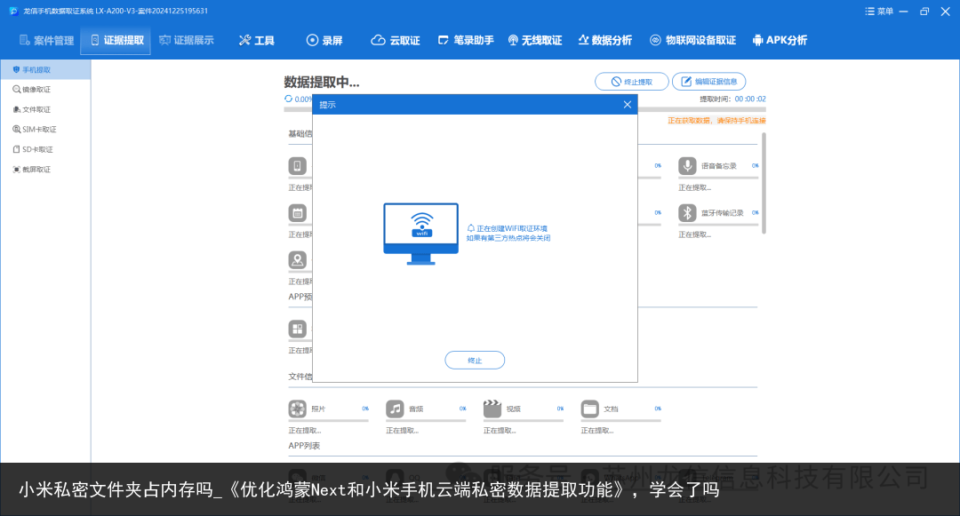The height and width of the screenshot is (516, 960).
Task: Open the 案件管理 section
Action: (46, 40)
